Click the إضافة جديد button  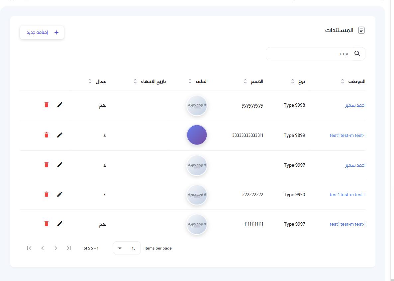tap(42, 32)
